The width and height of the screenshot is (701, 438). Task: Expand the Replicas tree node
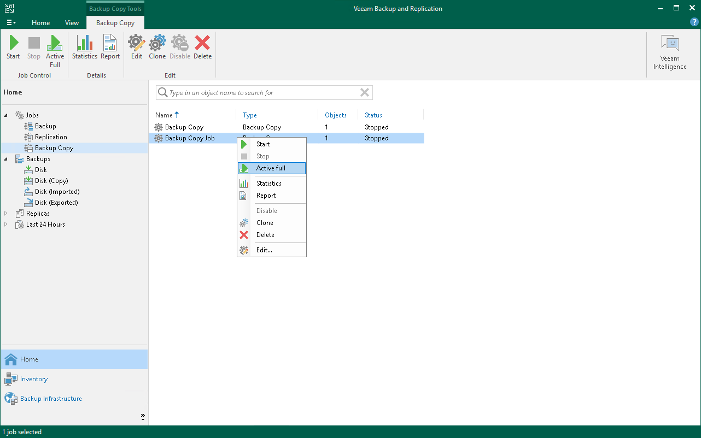tap(6, 214)
